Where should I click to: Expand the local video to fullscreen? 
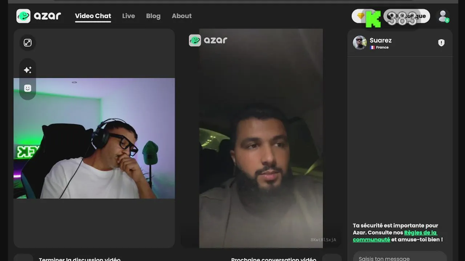pos(28,43)
